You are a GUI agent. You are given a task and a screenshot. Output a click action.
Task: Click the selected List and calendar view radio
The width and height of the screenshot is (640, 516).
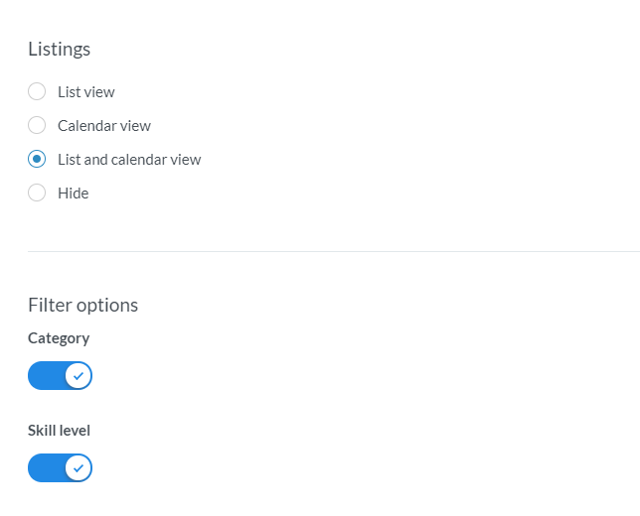pos(37,160)
